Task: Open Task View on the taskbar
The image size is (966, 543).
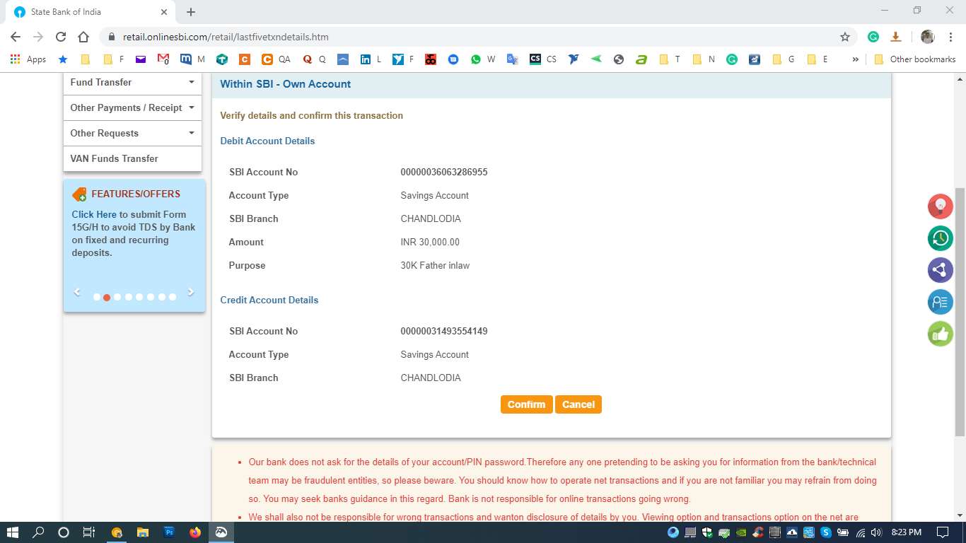Action: (89, 532)
